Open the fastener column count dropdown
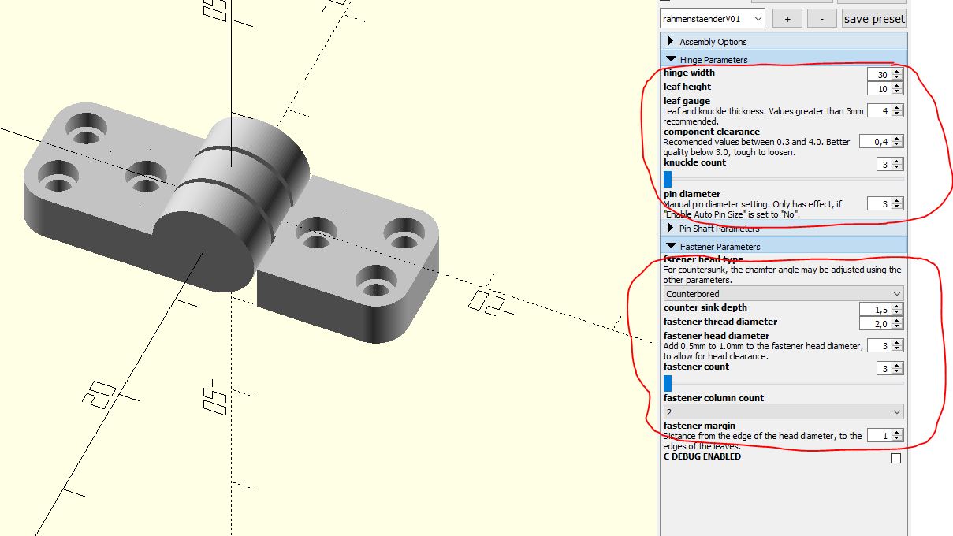 pos(783,412)
